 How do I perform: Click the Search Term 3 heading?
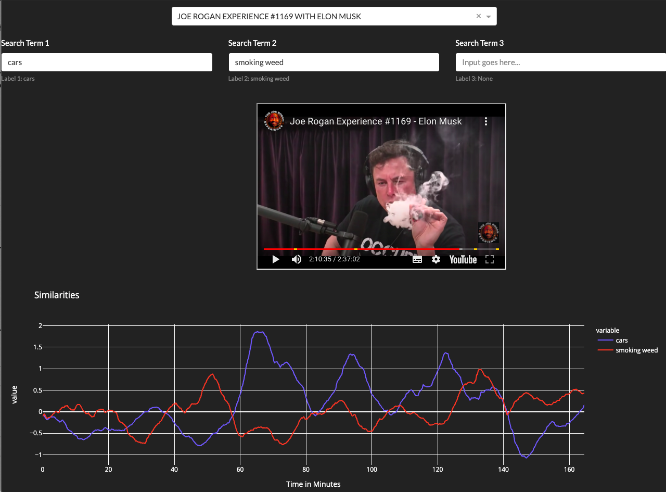[480, 43]
